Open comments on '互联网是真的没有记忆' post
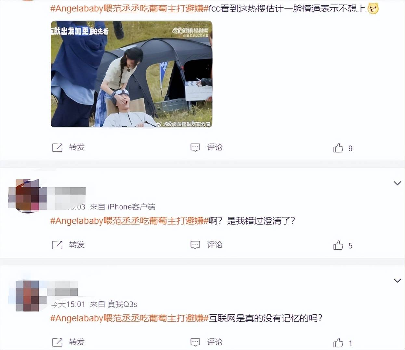The height and width of the screenshot is (350, 405). [x=195, y=342]
